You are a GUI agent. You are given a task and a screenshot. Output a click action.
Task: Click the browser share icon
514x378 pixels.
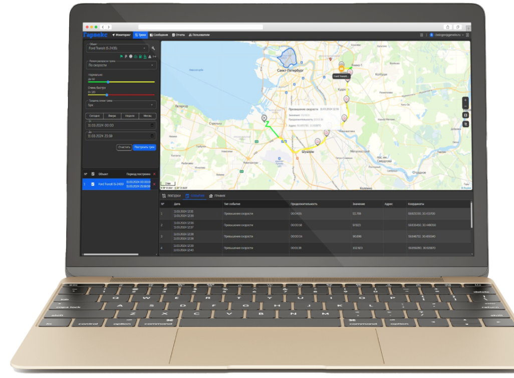click(448, 27)
